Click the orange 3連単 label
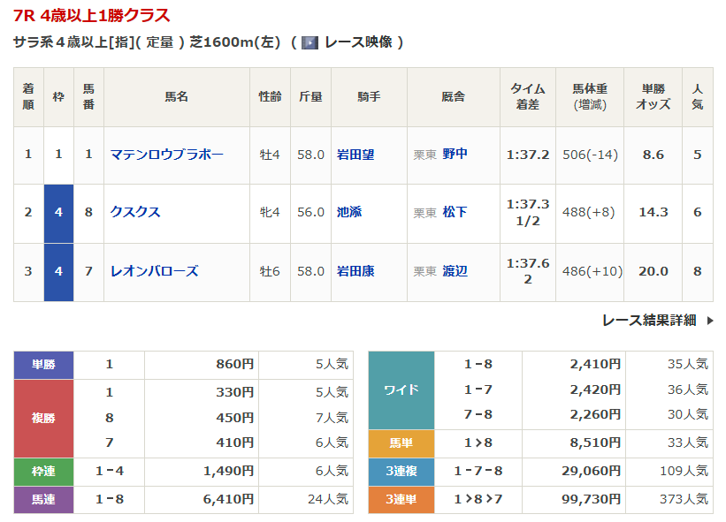The image size is (726, 522). point(401,500)
